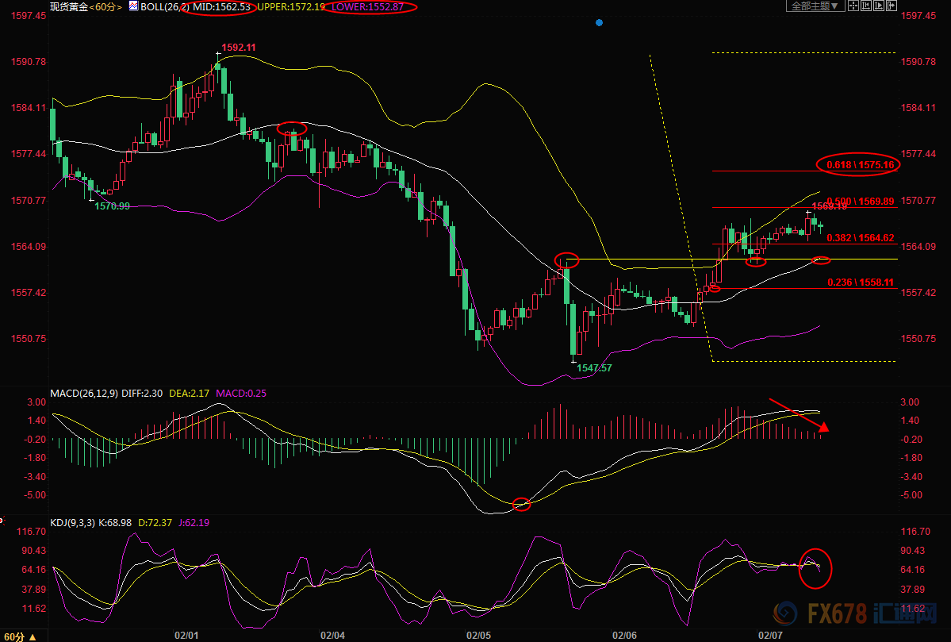The image size is (951, 642).
Task: Click the BOLL indicator chart icon
Action: 134,6
